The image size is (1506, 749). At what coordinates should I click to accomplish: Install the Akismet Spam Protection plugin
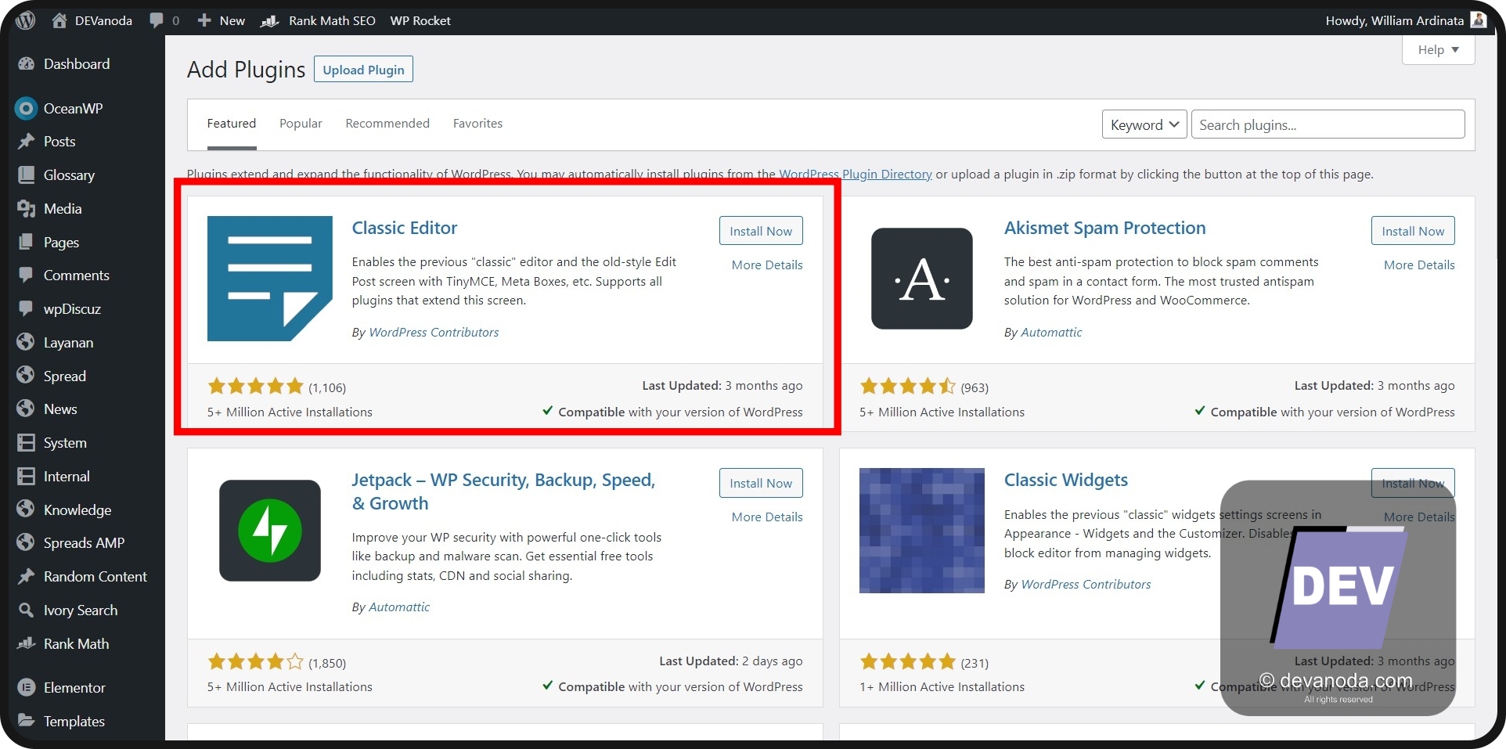pos(1413,231)
